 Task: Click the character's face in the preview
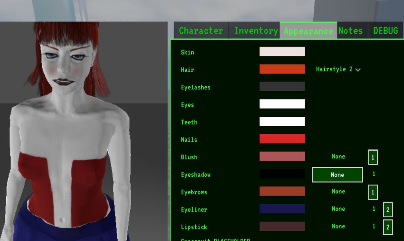point(65,65)
